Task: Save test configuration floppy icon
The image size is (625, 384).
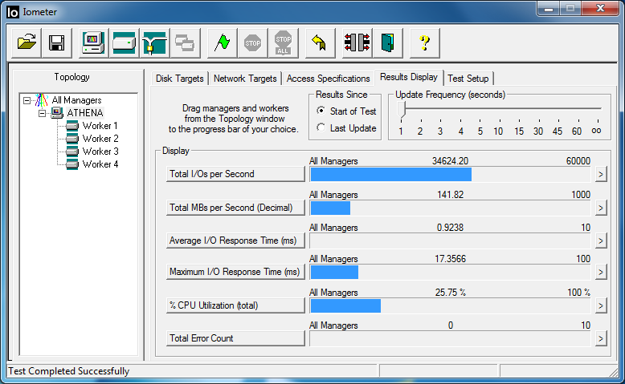Action: coord(56,42)
